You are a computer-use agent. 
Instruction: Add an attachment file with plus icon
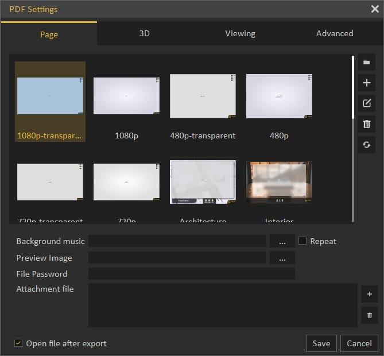coord(369,294)
